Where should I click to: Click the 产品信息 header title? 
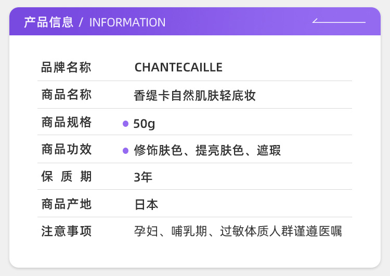coord(49,22)
